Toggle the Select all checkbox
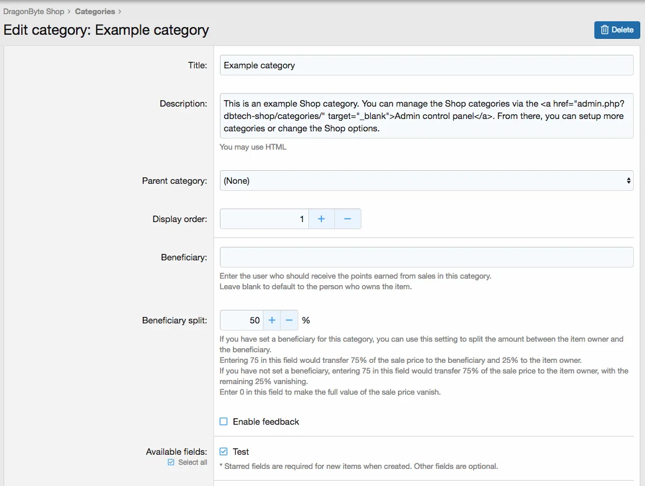This screenshot has height=486, width=645. (x=171, y=462)
